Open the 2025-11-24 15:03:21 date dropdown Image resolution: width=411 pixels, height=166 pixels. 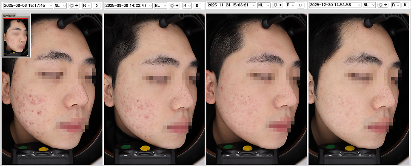(x=231, y=5)
